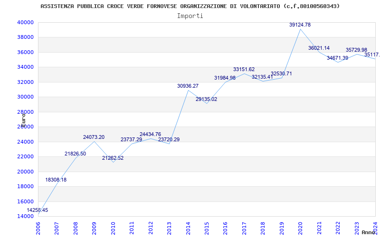
Task: Select the data label 30936.27
Action: 188,86
